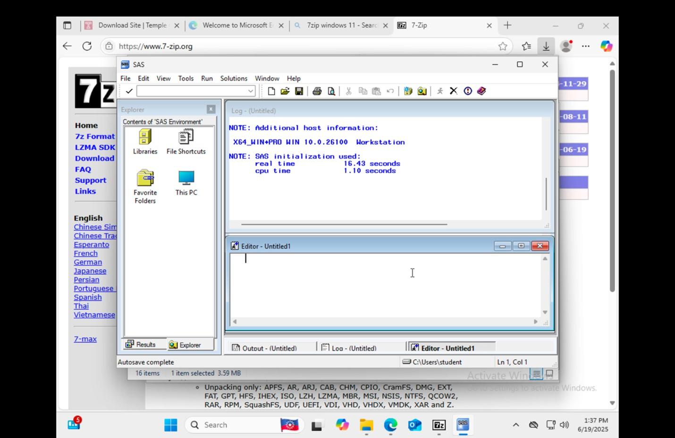Open the Favorite Folders icon
This screenshot has height=438, width=675.
click(145, 187)
